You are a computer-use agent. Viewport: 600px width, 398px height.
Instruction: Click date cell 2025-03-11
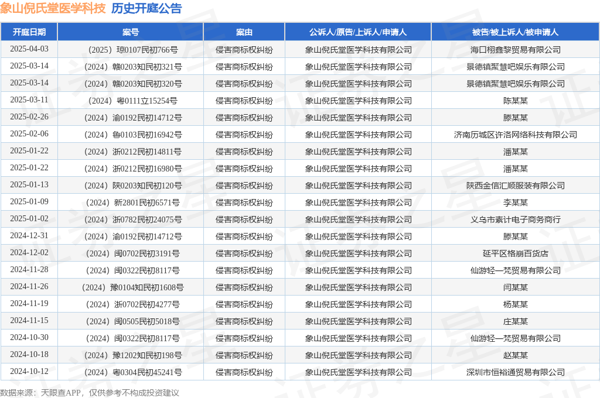29,99
